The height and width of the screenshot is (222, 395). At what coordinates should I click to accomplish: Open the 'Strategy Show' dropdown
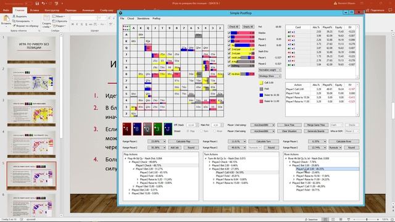click(x=270, y=76)
